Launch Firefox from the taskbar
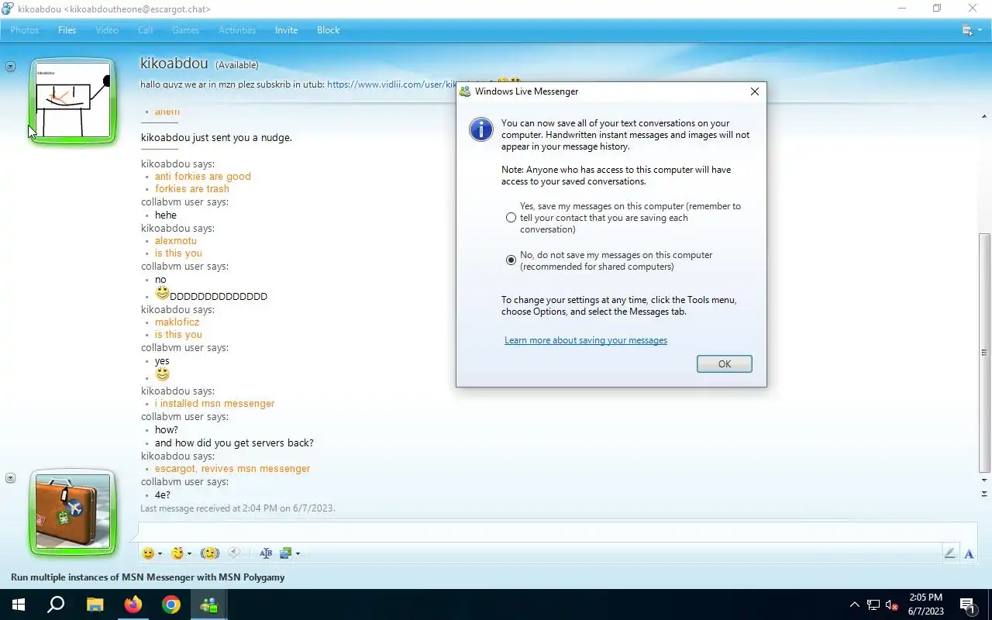Viewport: 992px width, 620px height. tap(133, 604)
